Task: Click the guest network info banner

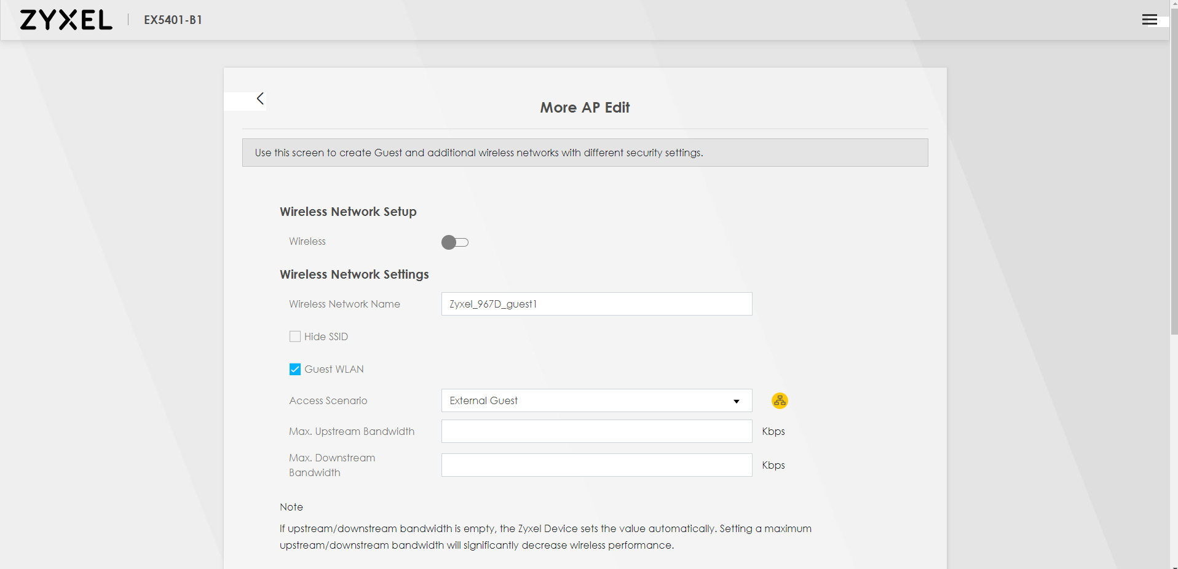Action: click(585, 153)
